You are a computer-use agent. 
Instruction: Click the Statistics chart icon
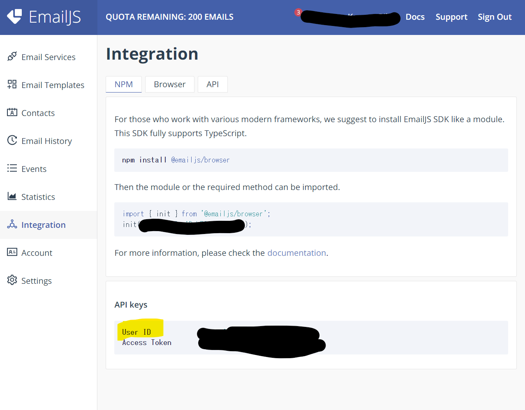click(12, 196)
